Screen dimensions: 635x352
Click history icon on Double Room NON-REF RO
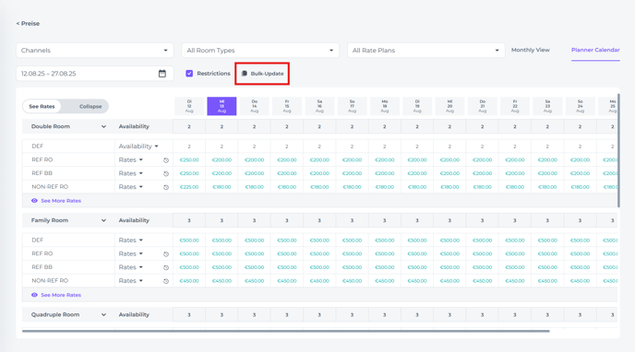click(166, 187)
